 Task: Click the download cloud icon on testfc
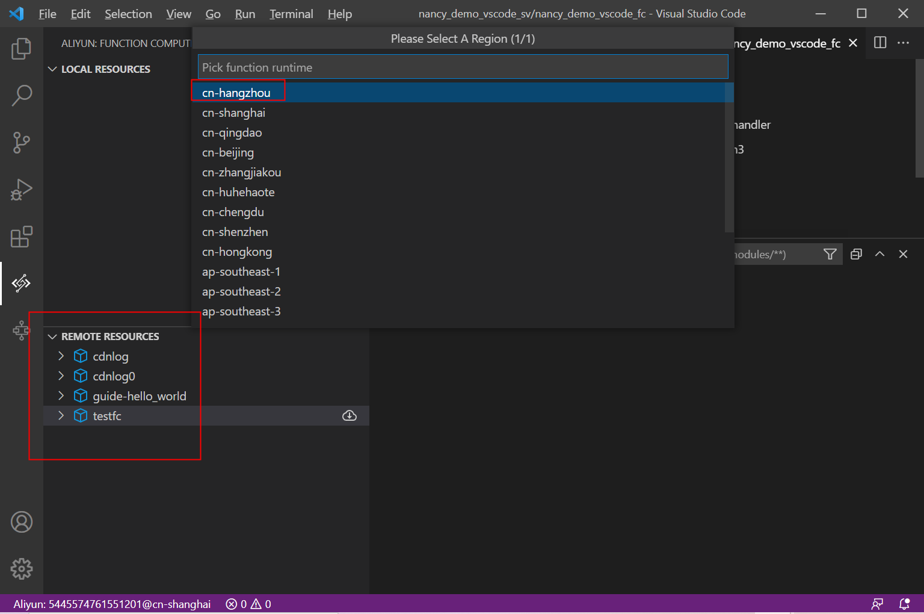(350, 416)
